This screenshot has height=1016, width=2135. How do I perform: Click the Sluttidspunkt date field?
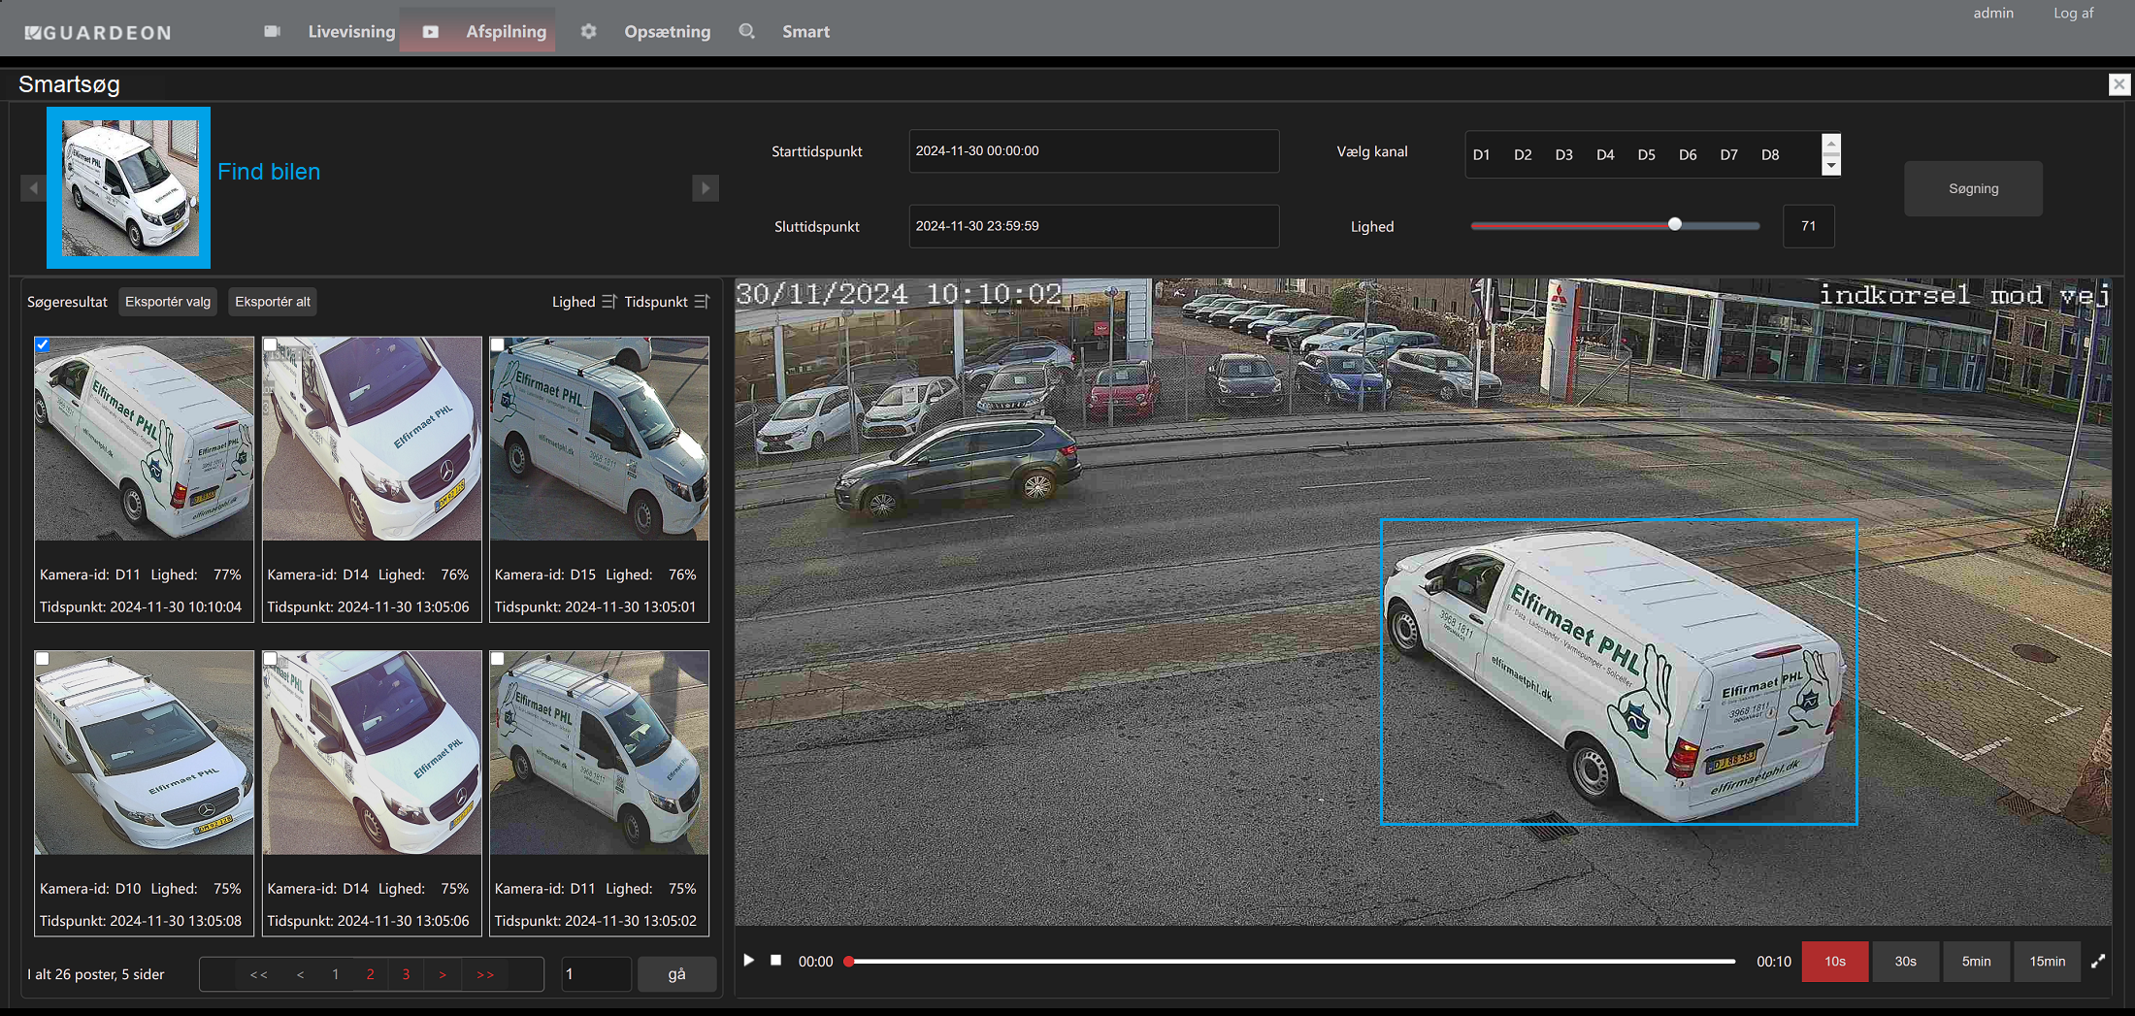(1094, 225)
